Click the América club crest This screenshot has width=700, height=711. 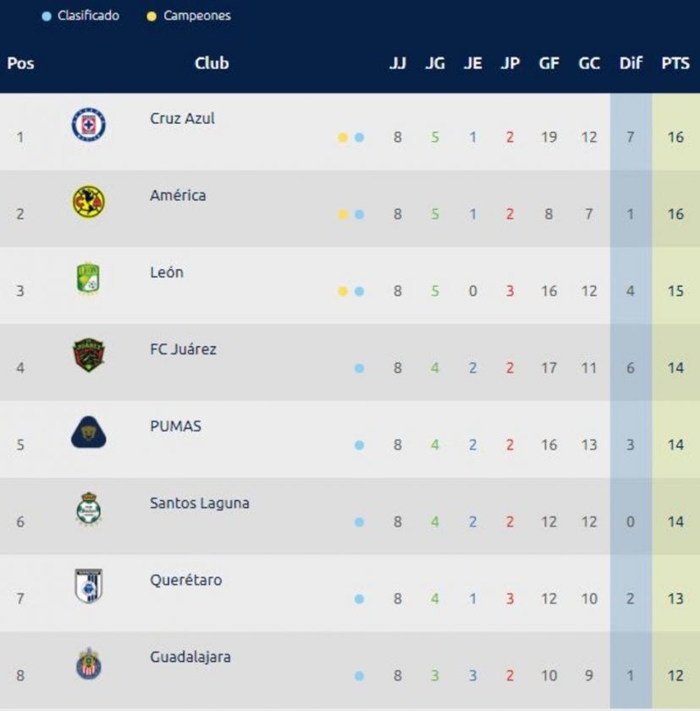coord(89,201)
